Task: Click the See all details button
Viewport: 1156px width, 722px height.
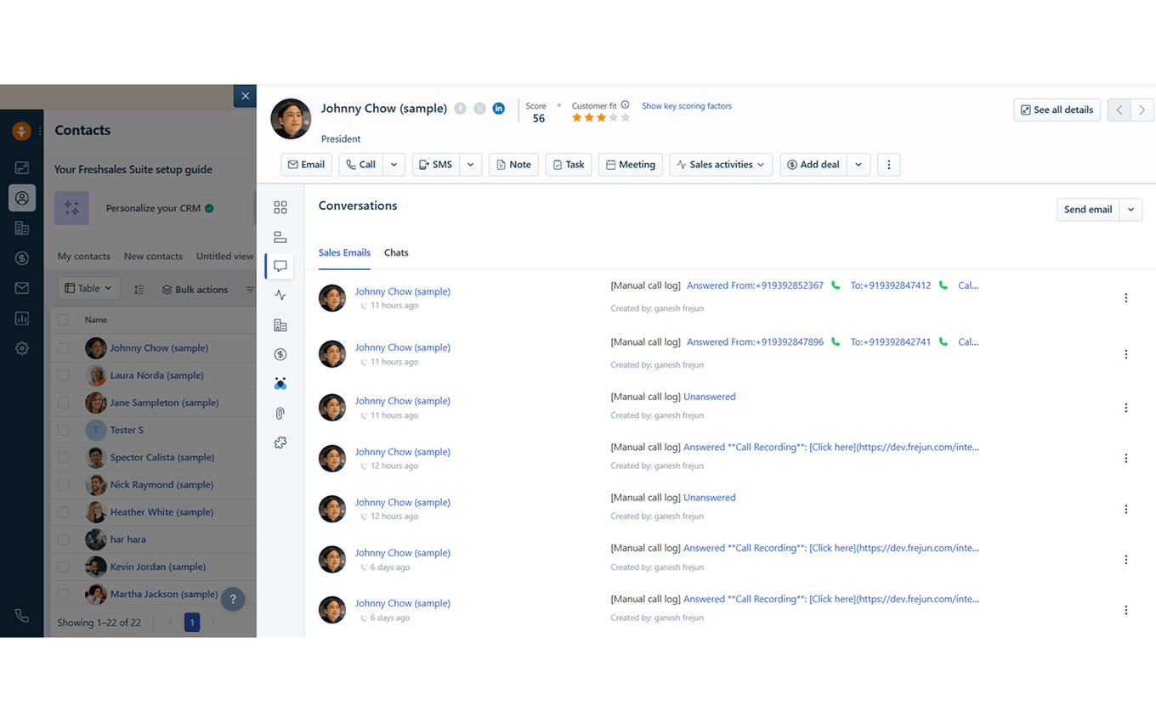Action: pyautogui.click(x=1057, y=110)
